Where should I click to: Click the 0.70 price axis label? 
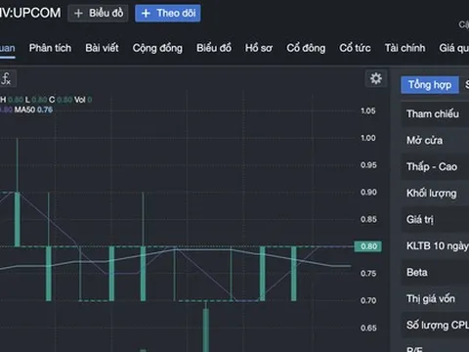pyautogui.click(x=368, y=300)
